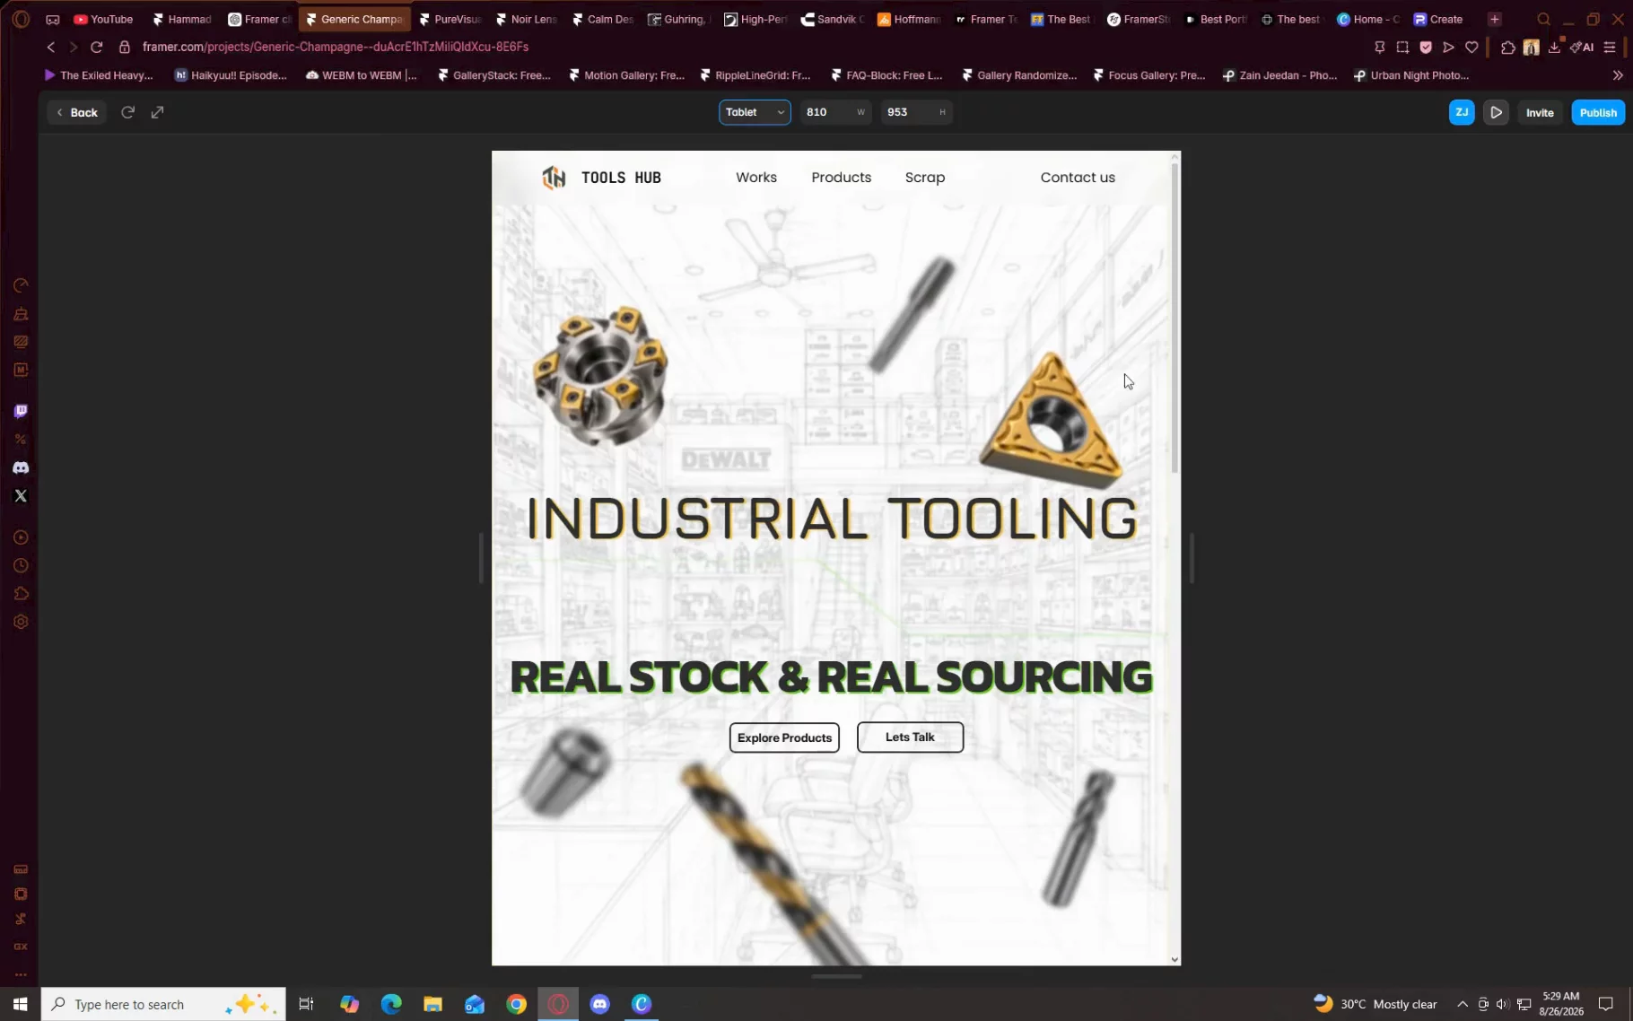The height and width of the screenshot is (1021, 1633).
Task: Click the heart bookmark icon in address bar
Action: [1471, 47]
